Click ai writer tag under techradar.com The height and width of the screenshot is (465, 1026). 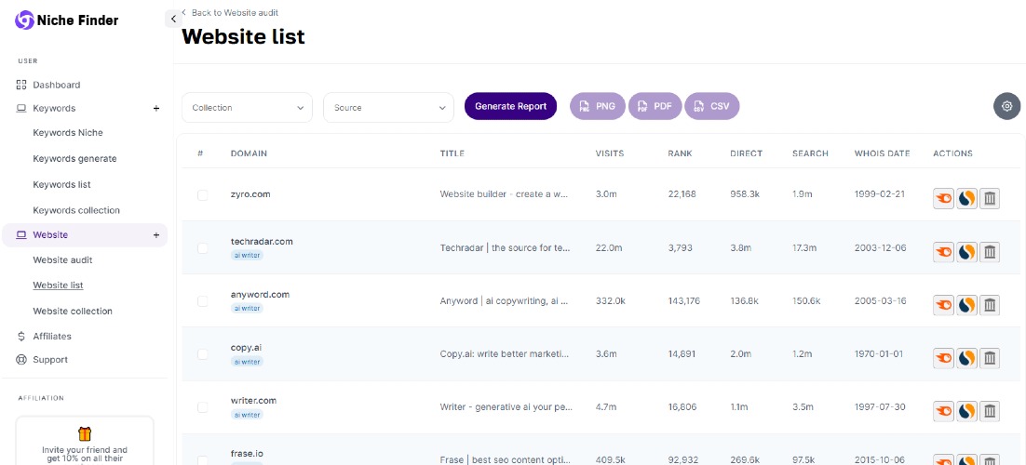pos(247,255)
